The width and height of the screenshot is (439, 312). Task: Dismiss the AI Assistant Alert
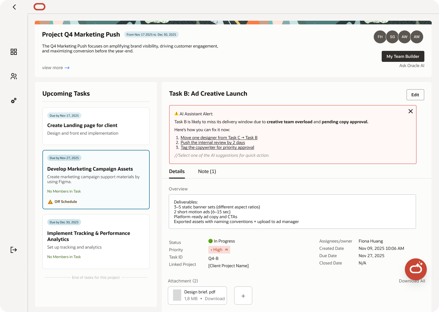(410, 111)
